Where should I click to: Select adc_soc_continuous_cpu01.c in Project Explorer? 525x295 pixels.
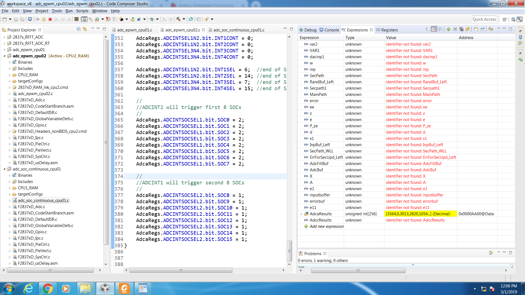point(43,200)
